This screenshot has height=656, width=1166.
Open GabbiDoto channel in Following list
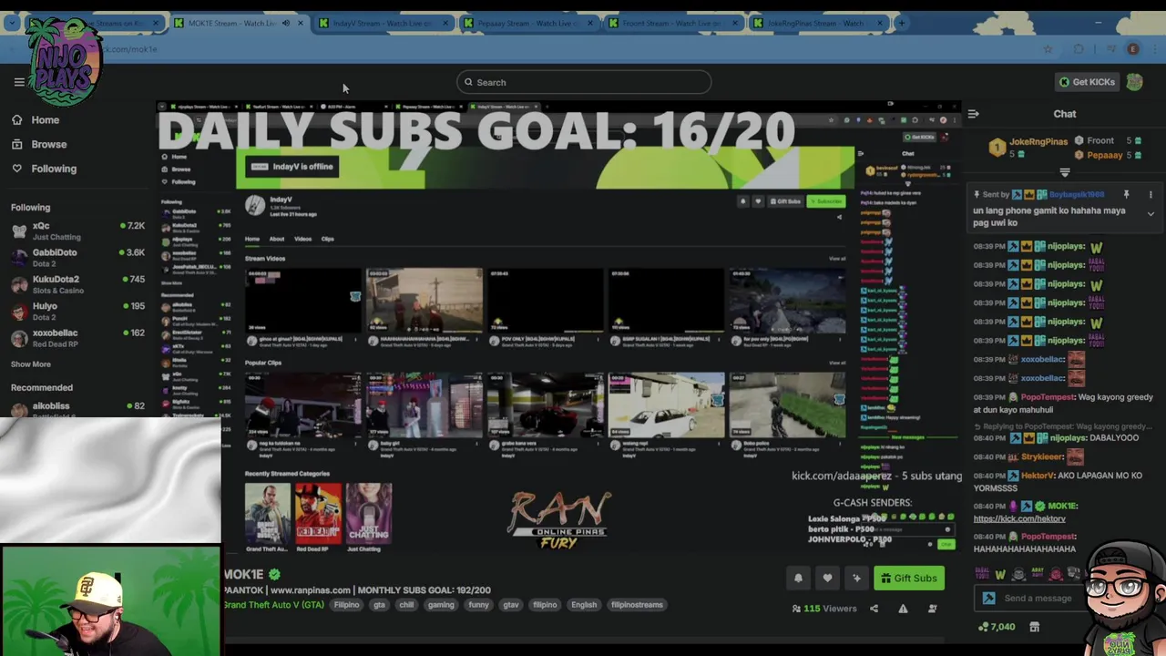point(77,257)
